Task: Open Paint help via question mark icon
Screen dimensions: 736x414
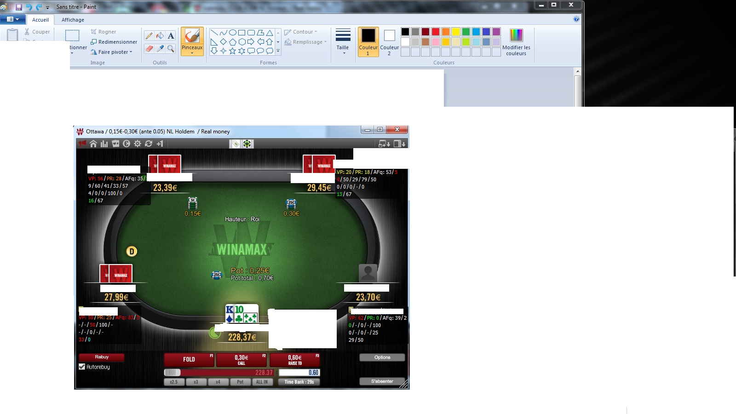Action: point(576,19)
